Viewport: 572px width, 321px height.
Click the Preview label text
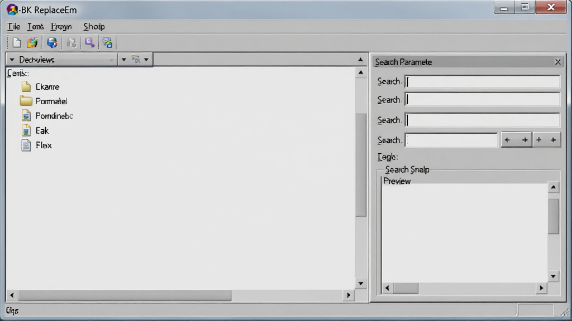[397, 181]
